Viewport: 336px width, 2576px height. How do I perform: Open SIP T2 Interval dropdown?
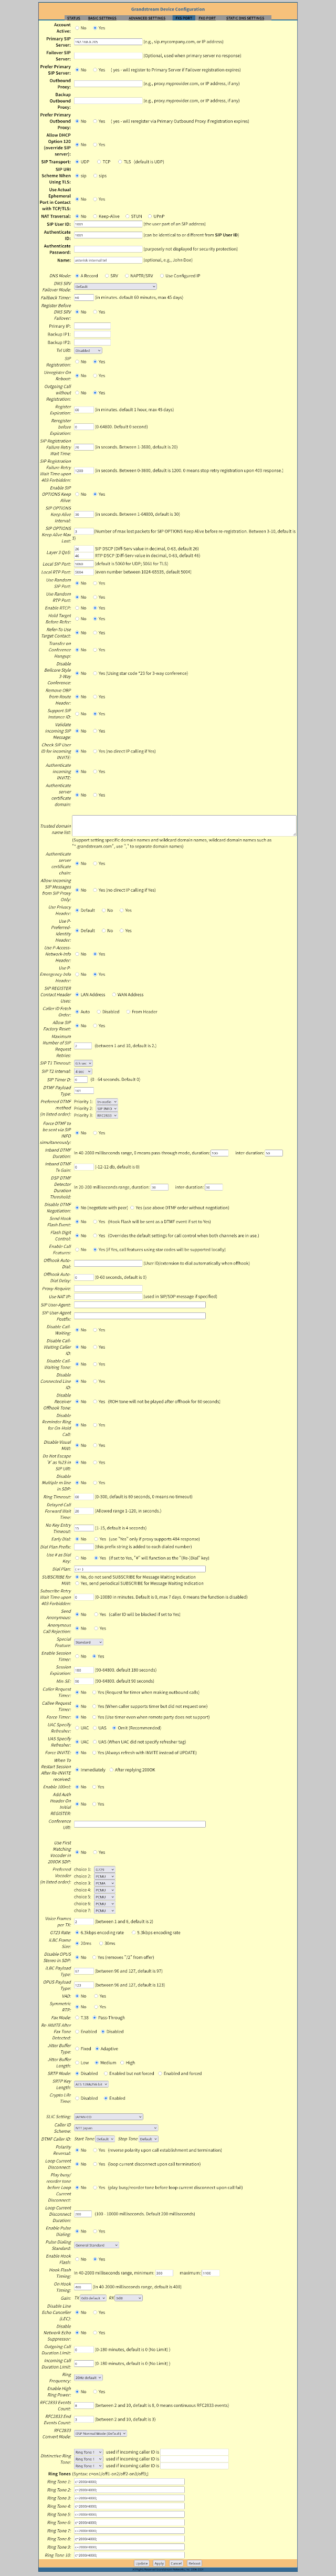pyautogui.click(x=83, y=1072)
